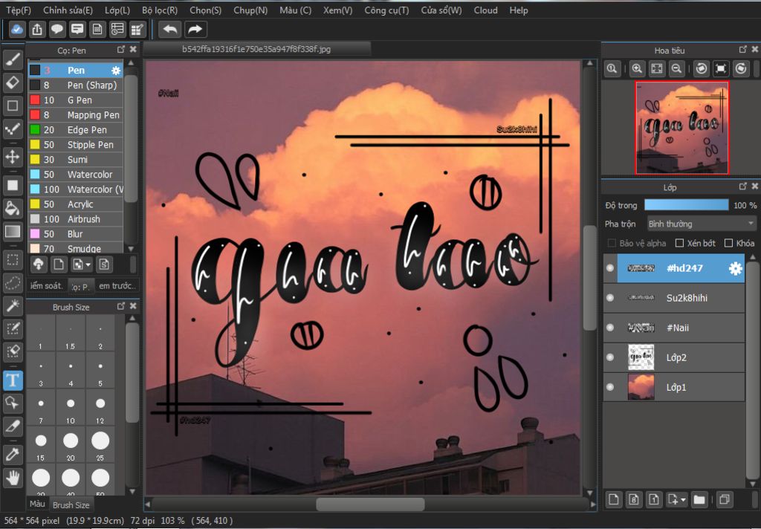The height and width of the screenshot is (529, 761).
Task: Undock the Brush Size panel
Action: click(x=121, y=306)
